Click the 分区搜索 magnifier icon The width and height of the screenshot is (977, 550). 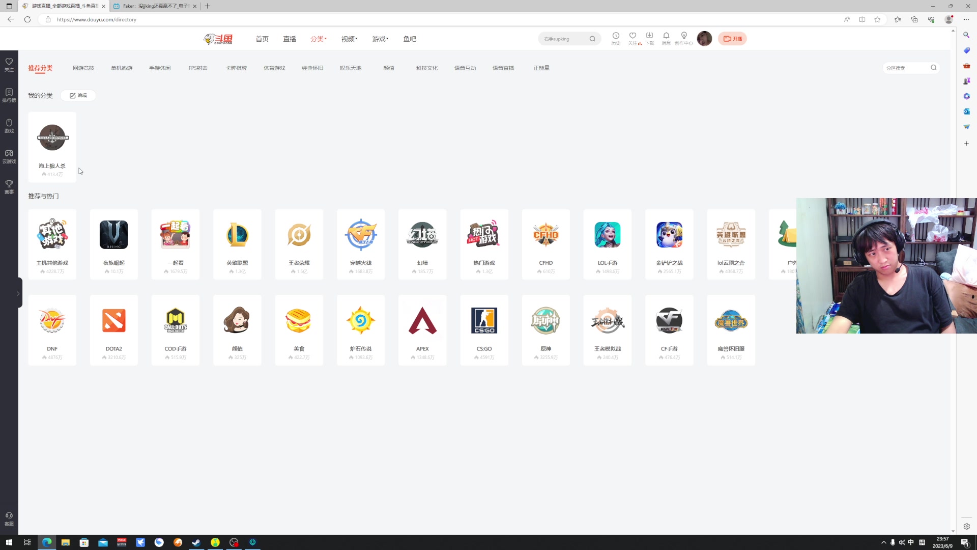(934, 68)
